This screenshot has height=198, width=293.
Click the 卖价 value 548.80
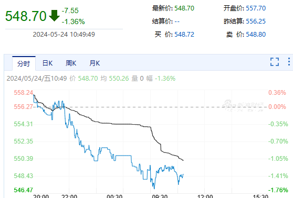[256, 34]
